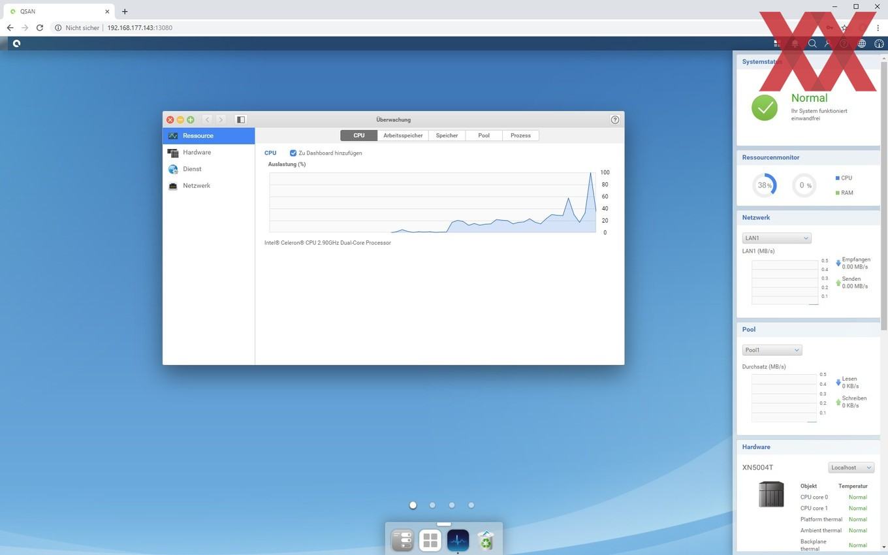Click the 'Nicht sicher' site info icon

click(x=58, y=27)
